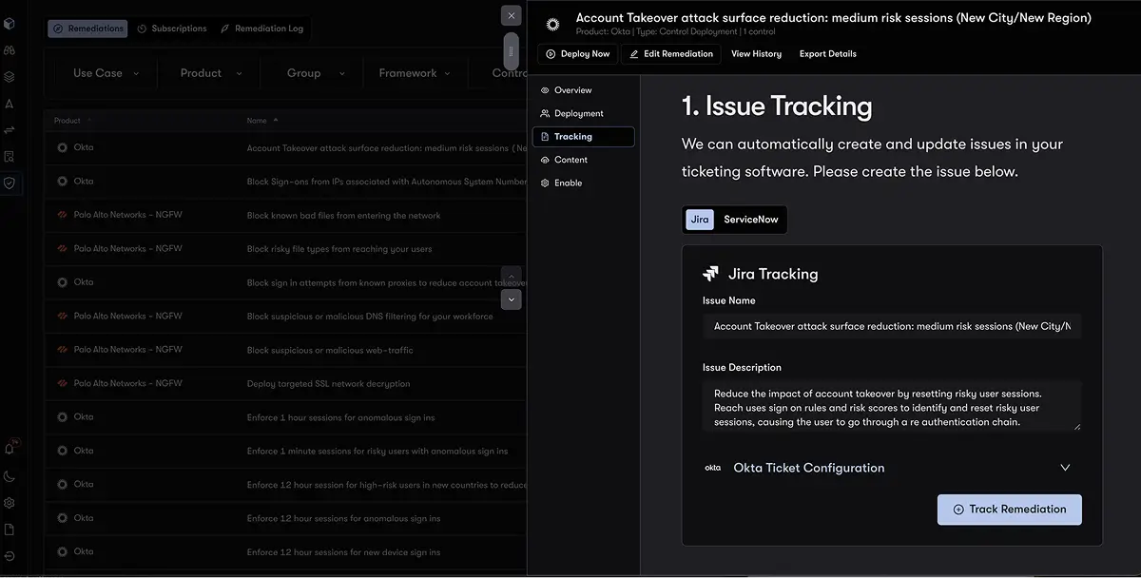The height and width of the screenshot is (578, 1141).
Task: Click the logout icon at sidebar bottom
Action: tap(10, 556)
